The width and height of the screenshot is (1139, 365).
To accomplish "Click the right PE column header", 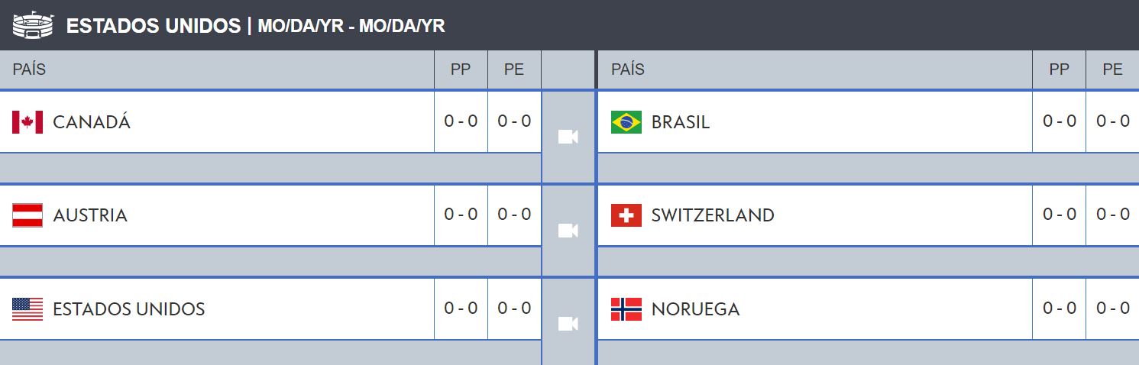I will 1113,69.
